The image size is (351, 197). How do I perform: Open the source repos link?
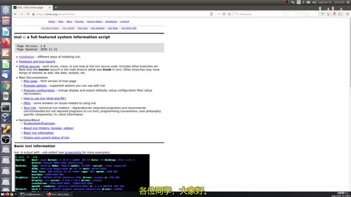coord(94,21)
